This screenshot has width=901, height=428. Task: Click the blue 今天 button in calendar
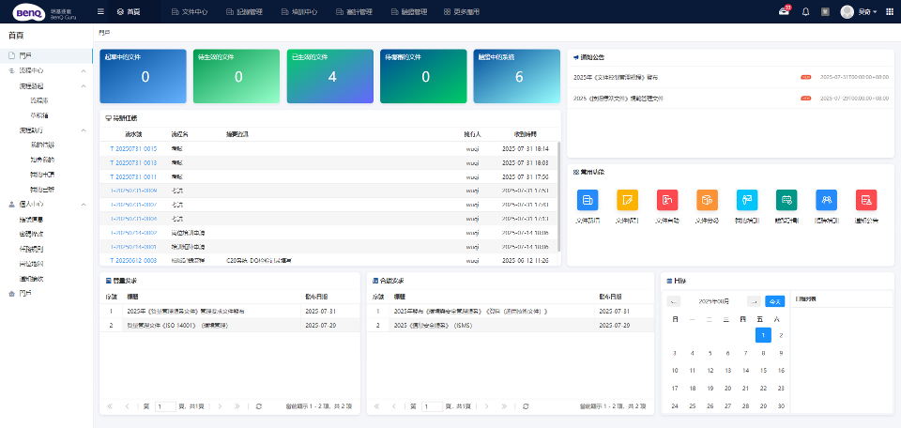pyautogui.click(x=774, y=300)
